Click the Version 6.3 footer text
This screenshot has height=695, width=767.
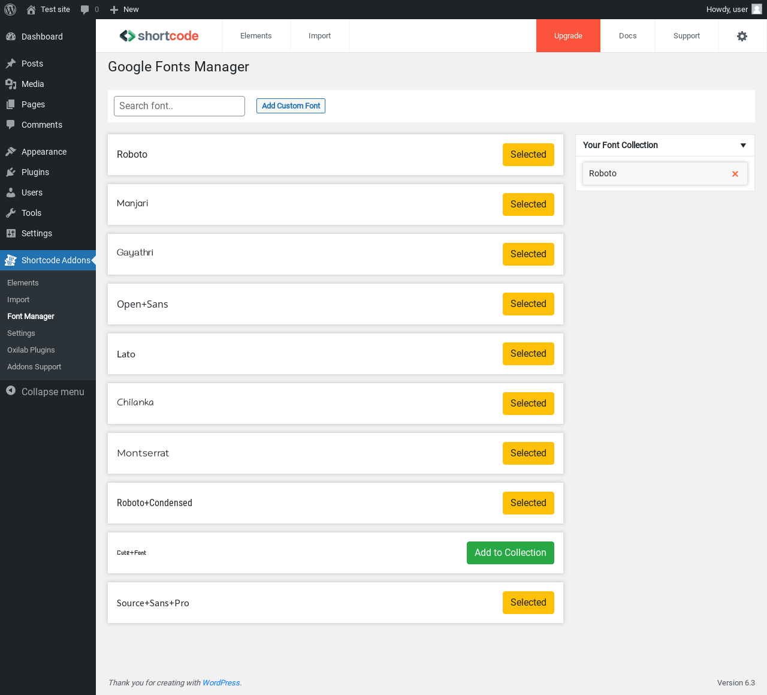click(736, 683)
